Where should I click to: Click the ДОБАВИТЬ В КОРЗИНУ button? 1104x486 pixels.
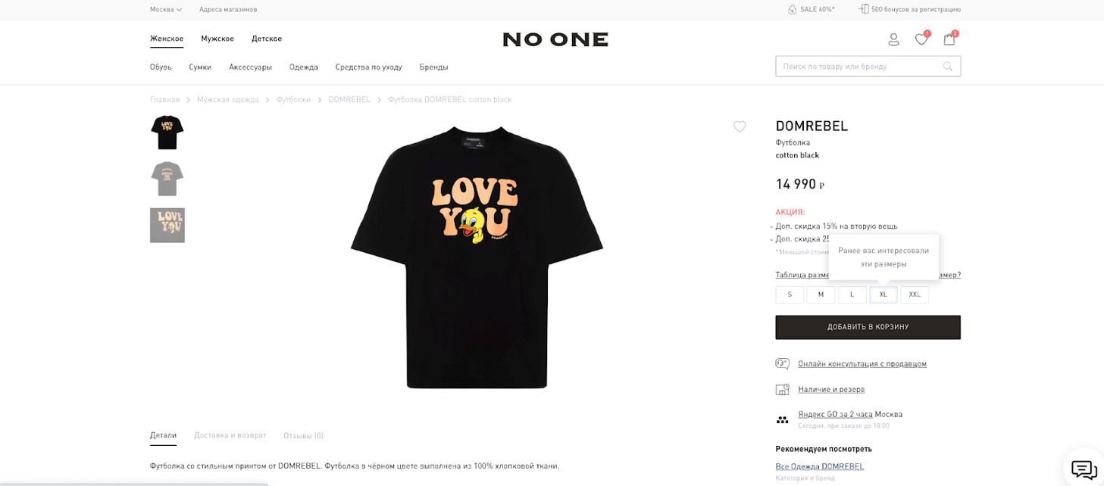tap(868, 327)
